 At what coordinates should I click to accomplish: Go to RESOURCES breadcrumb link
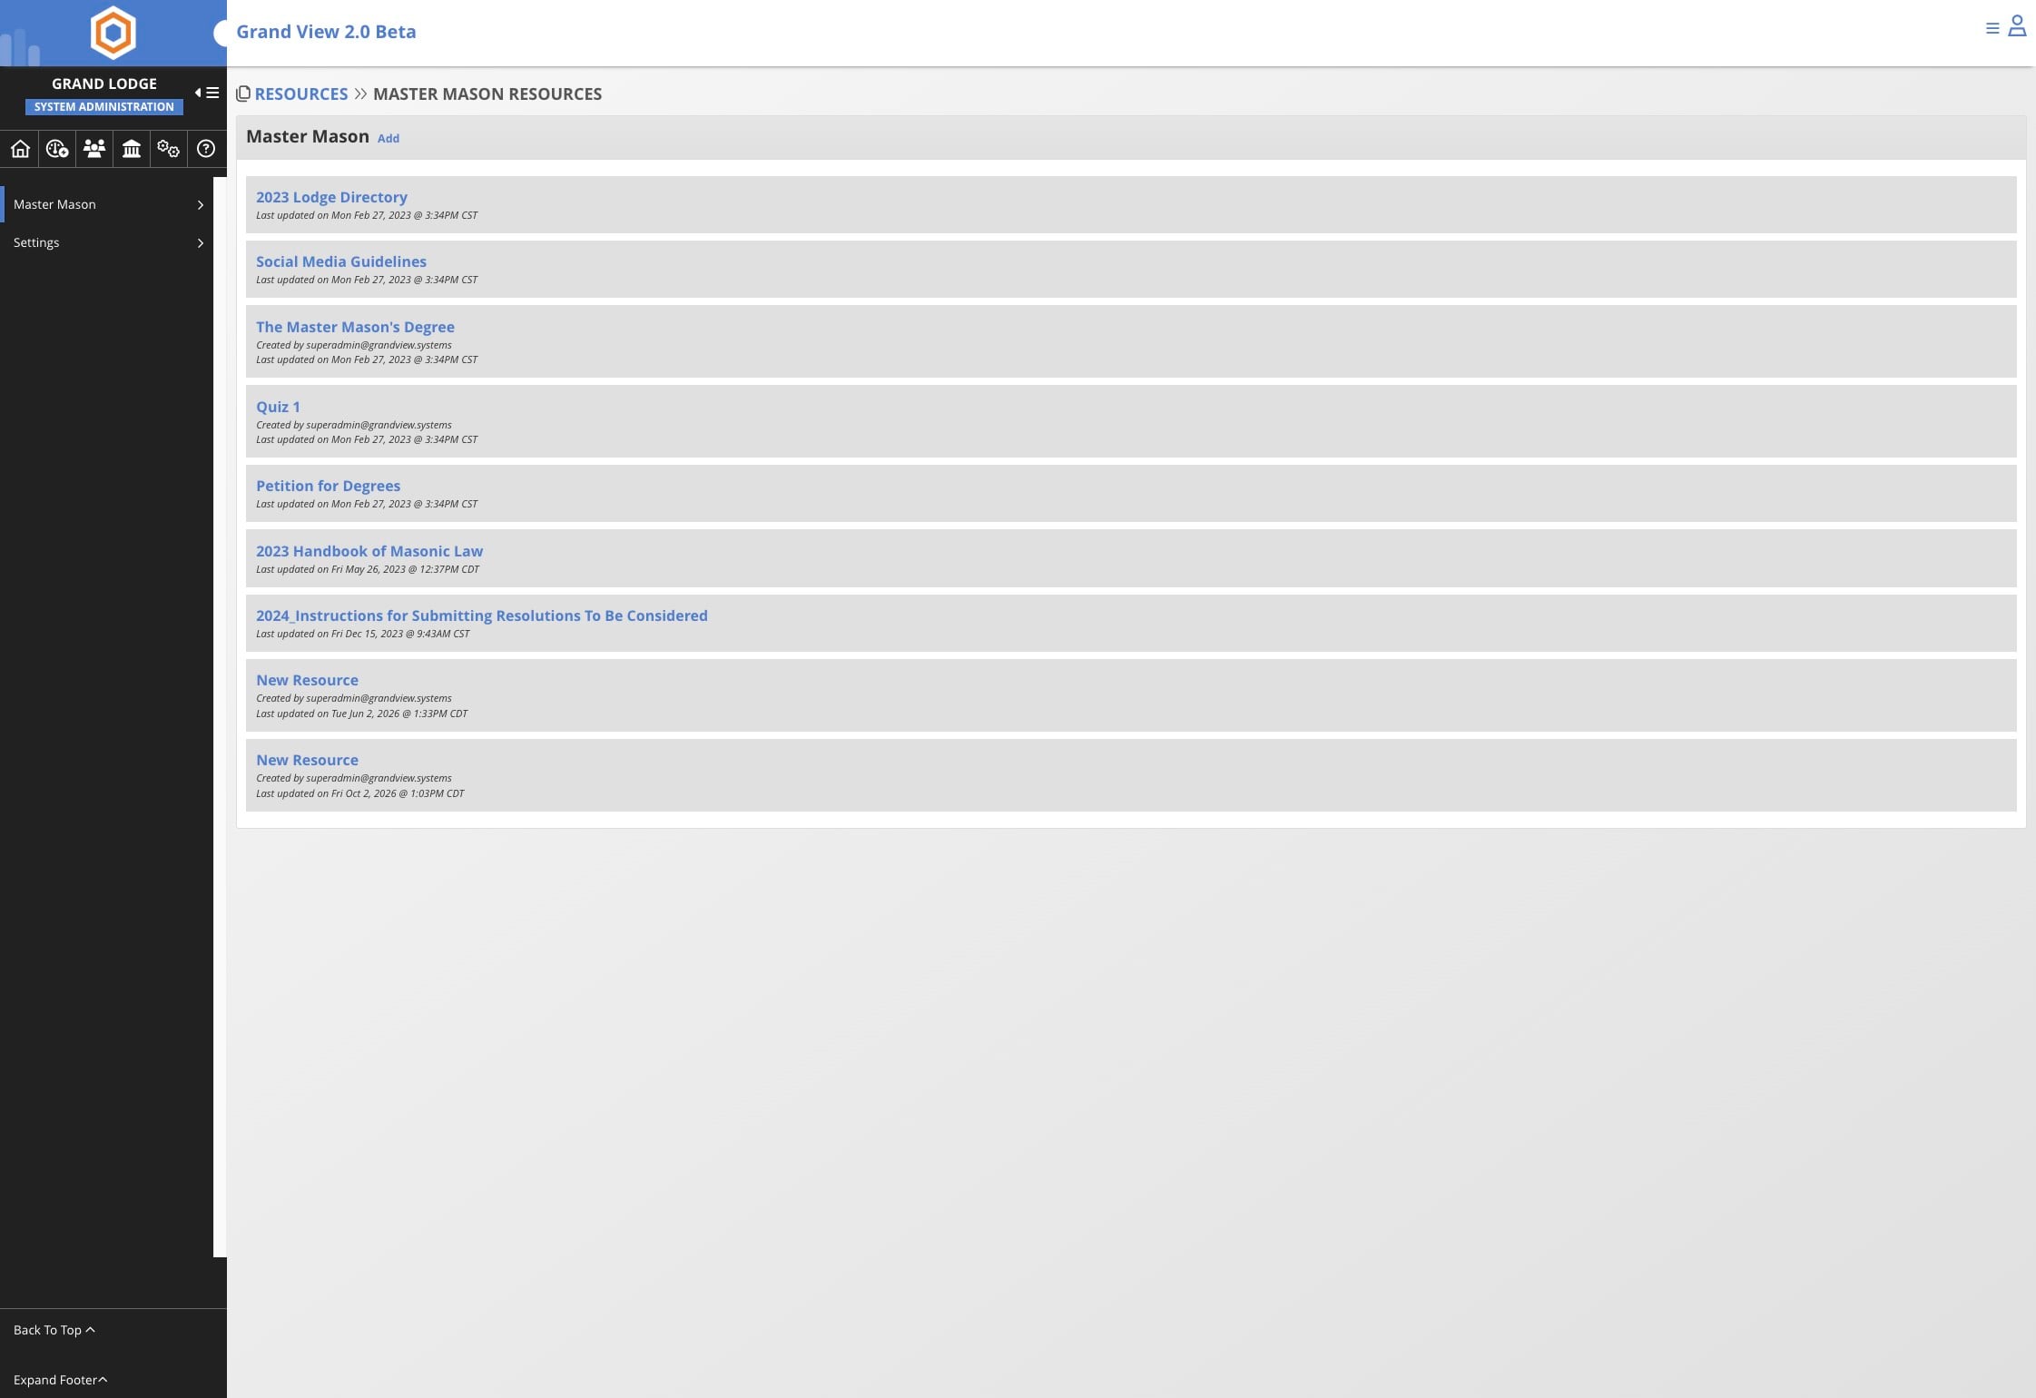pos(301,94)
